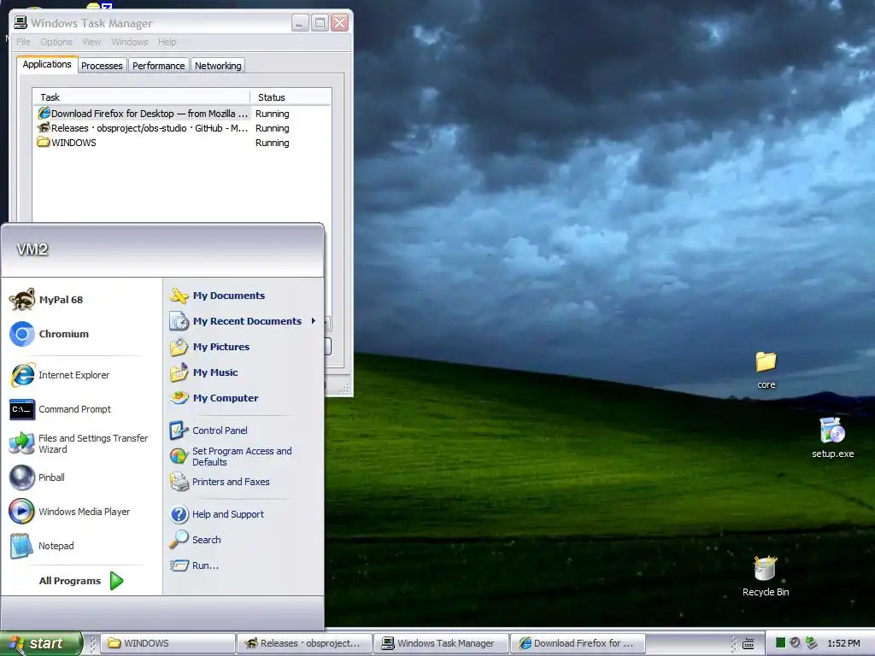This screenshot has width=875, height=656.
Task: Select the Releases obsproject/obs-studio task row
Action: coord(182,128)
